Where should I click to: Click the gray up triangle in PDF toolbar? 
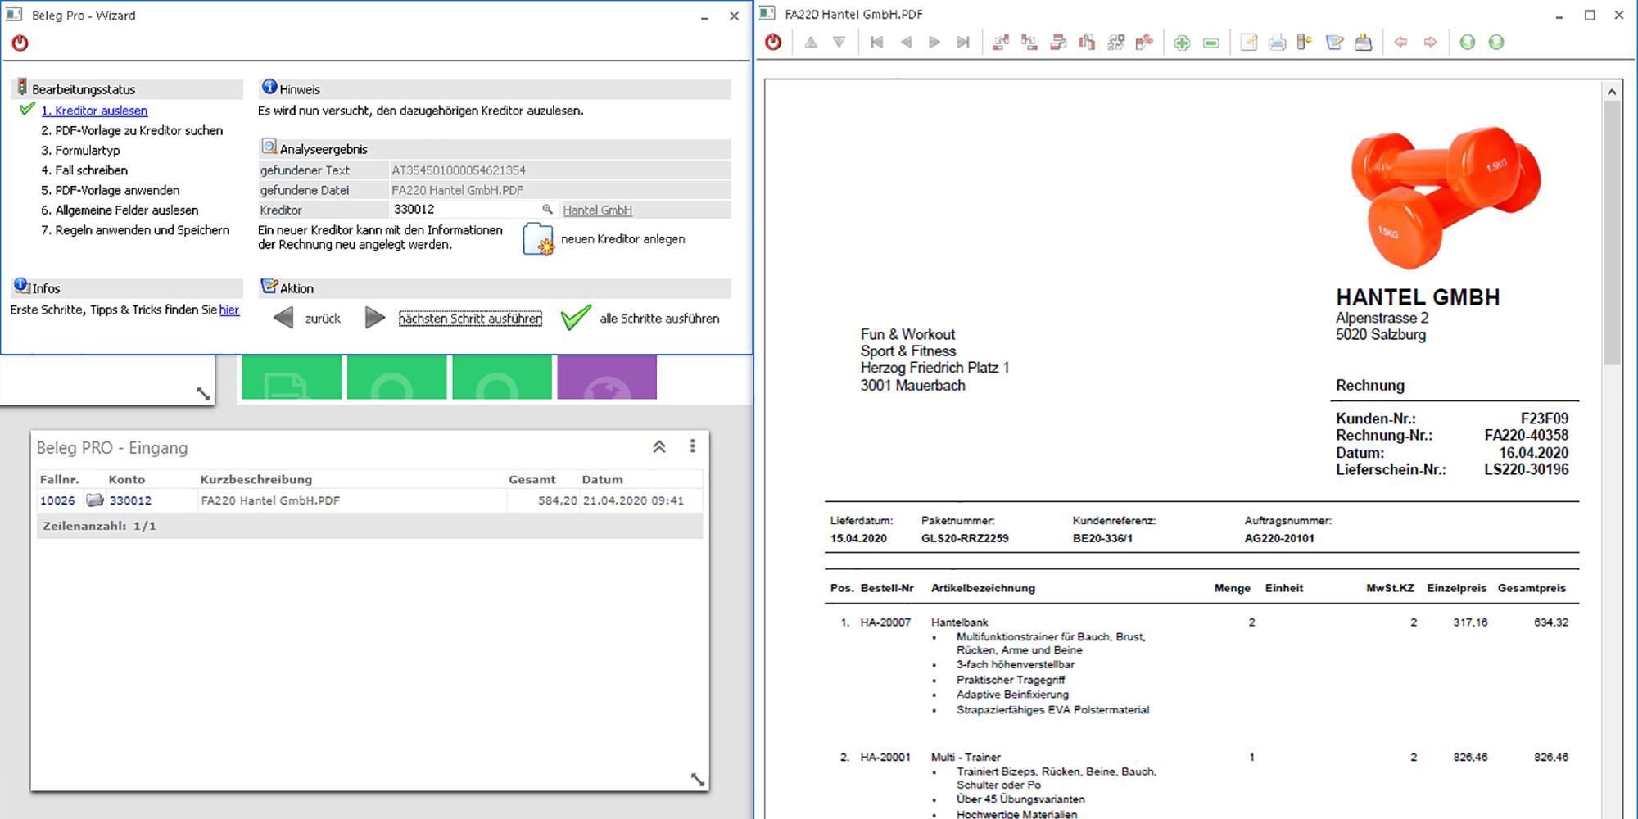tap(811, 42)
